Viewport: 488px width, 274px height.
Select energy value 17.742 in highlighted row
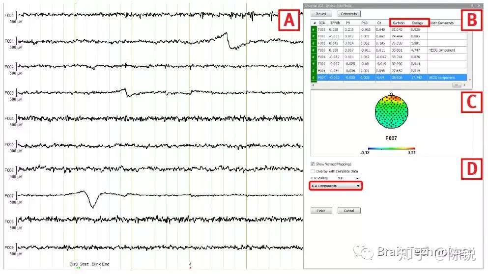[416, 78]
